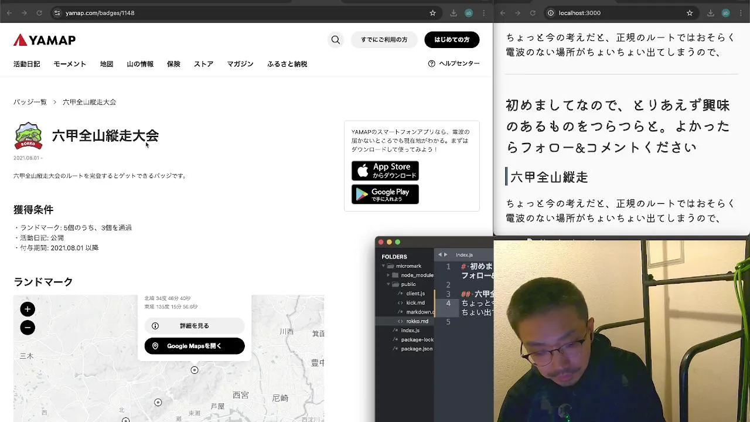Click the yamap.com/badges/1148 address bar
This screenshot has height=422, width=750.
(x=245, y=13)
